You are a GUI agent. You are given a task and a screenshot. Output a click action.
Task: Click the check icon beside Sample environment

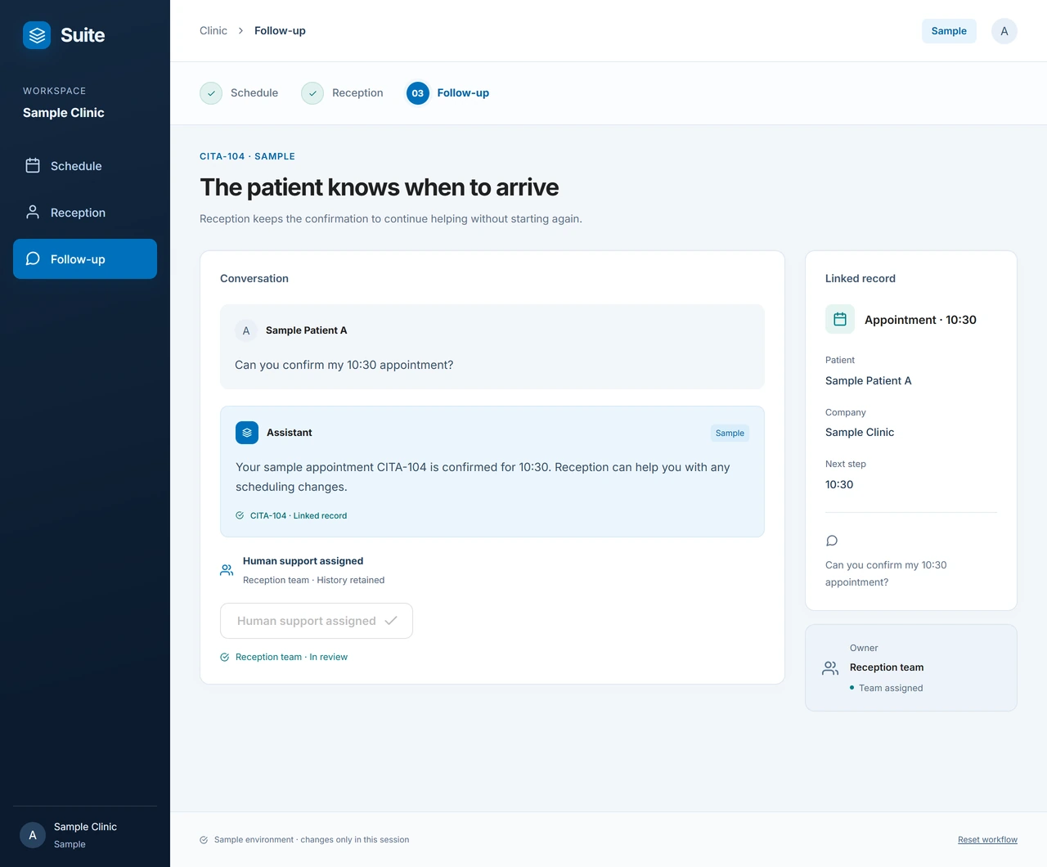point(204,840)
